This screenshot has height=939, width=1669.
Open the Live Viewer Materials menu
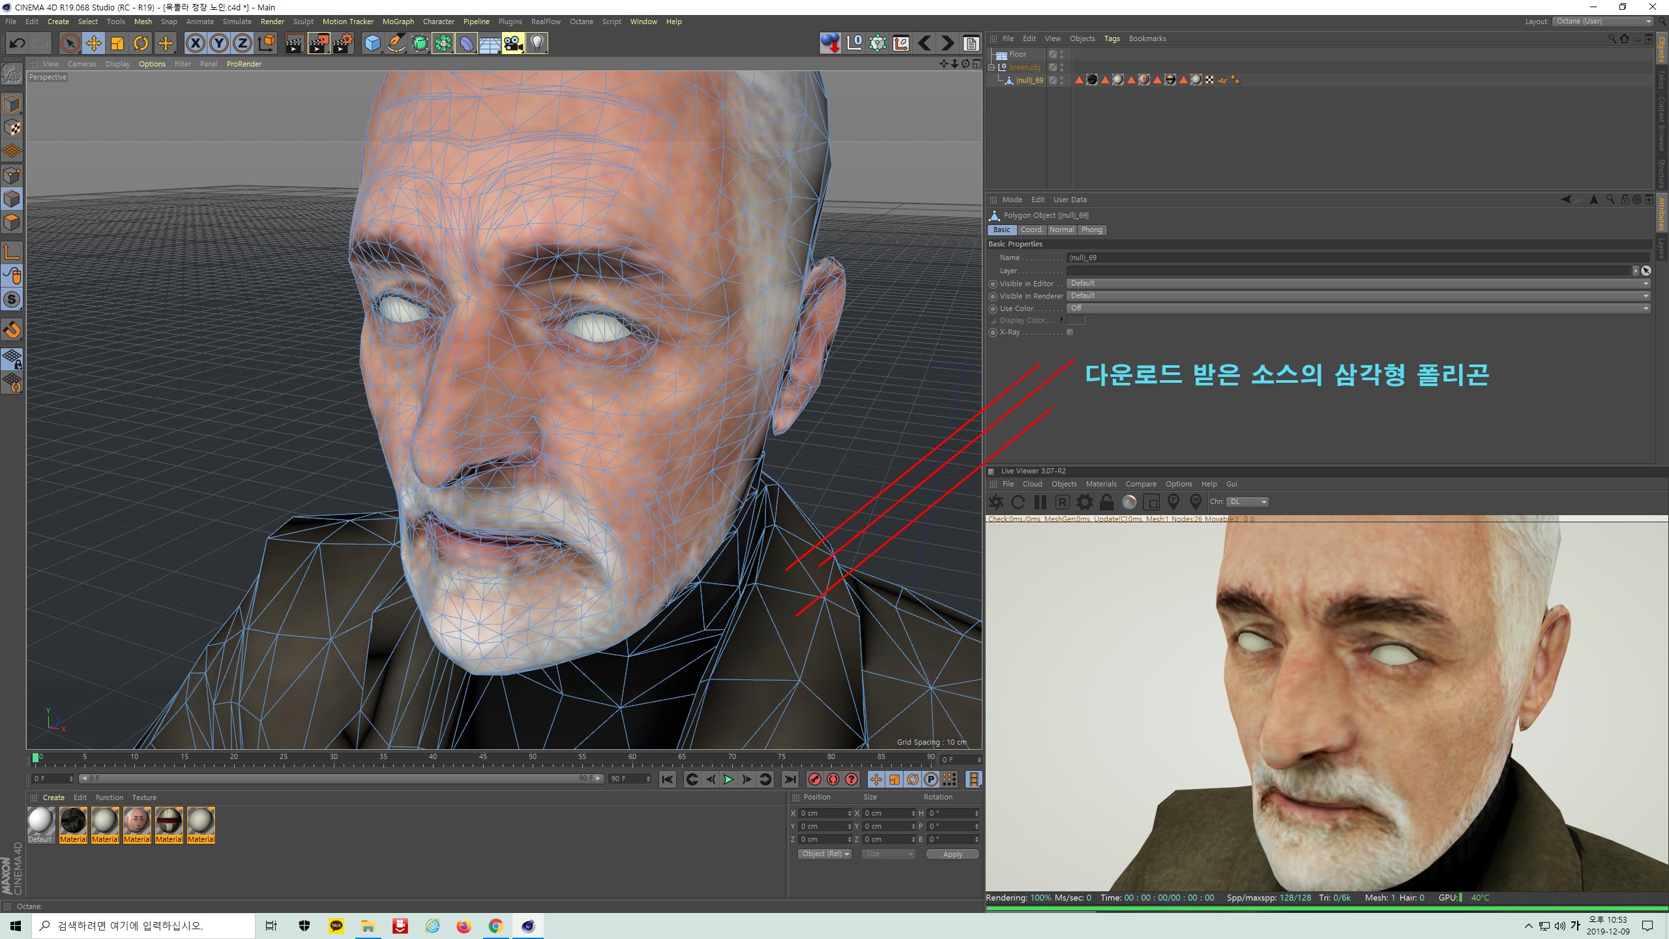click(1101, 484)
